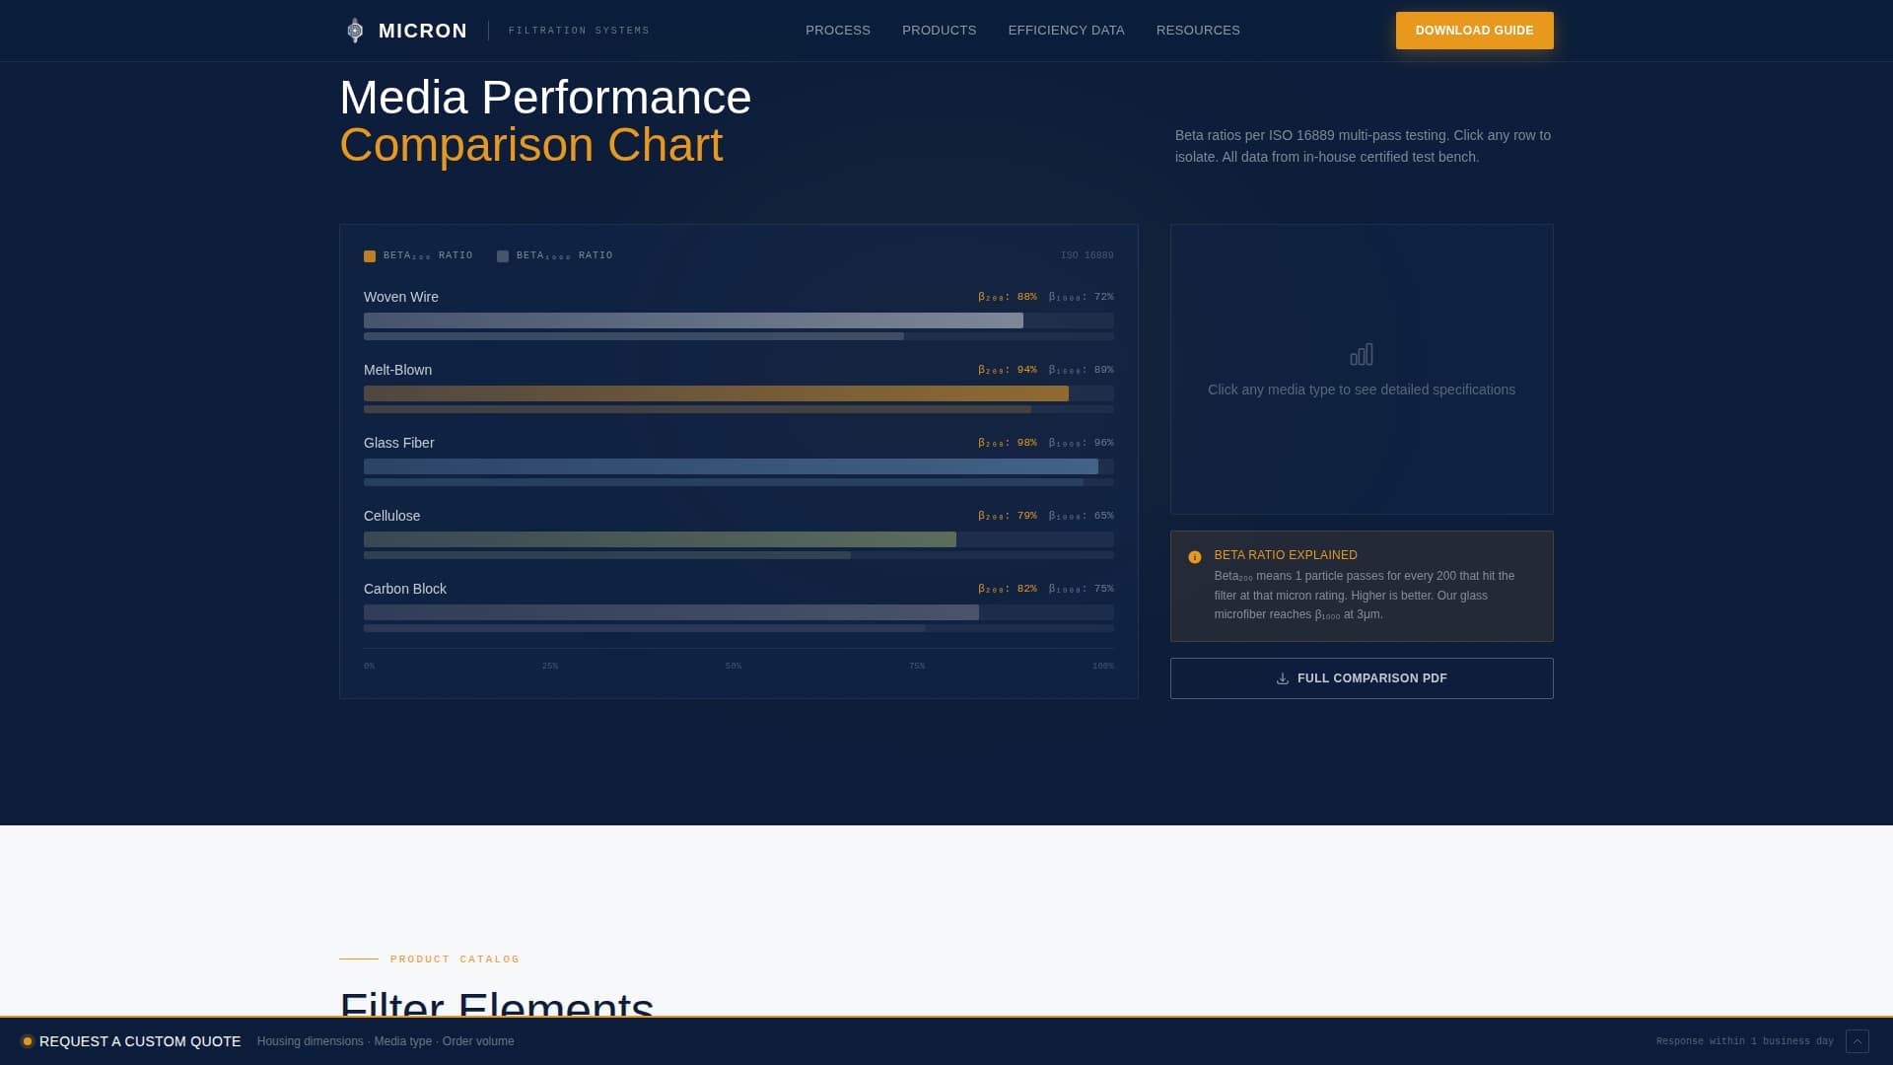Click the bar chart placeholder icon
Screen dimensions: 1893x1065
tap(1362, 354)
